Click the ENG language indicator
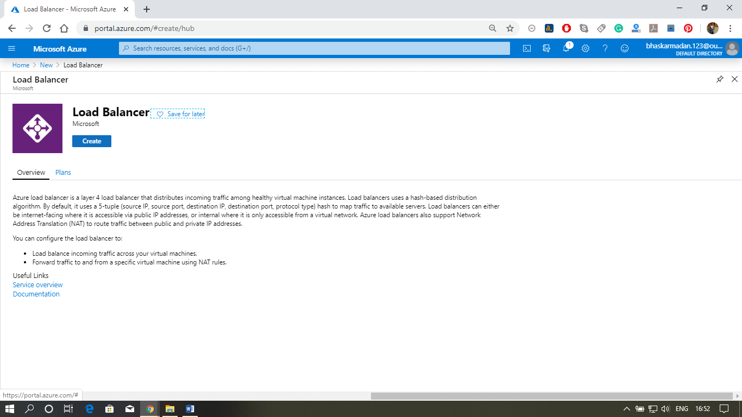Viewport: 742px width, 417px height. [682, 409]
